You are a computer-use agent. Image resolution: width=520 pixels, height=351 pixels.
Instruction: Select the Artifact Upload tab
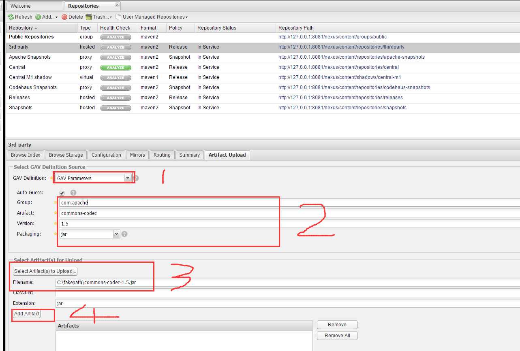pyautogui.click(x=227, y=155)
